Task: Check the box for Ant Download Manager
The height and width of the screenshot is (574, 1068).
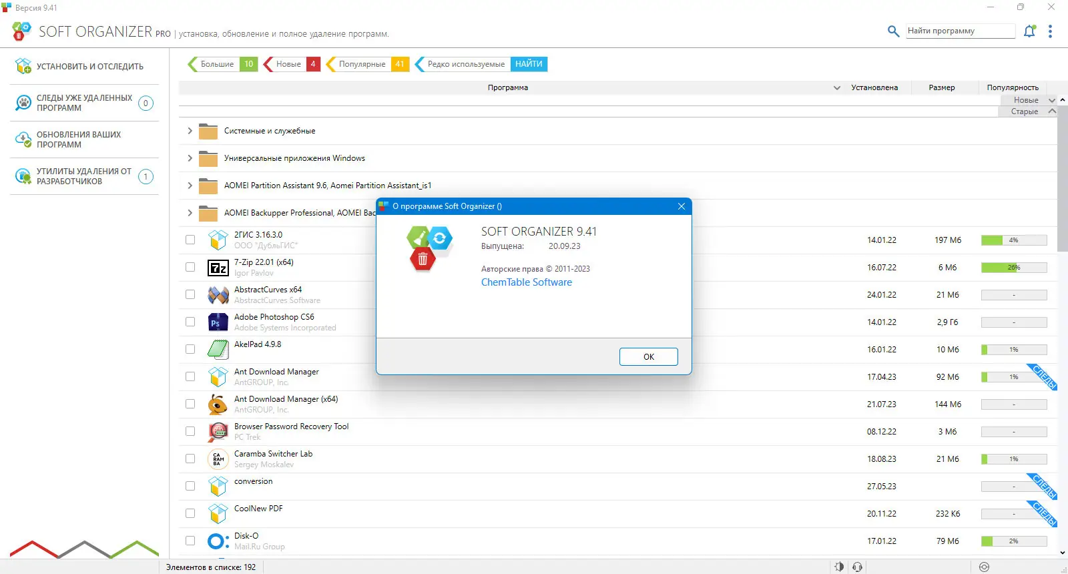Action: (190, 376)
